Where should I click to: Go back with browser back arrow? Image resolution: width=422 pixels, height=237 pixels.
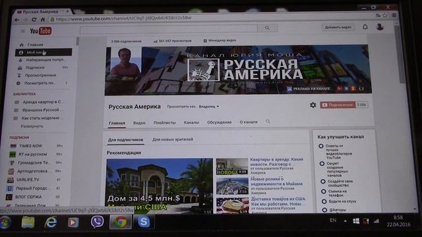pos(16,20)
